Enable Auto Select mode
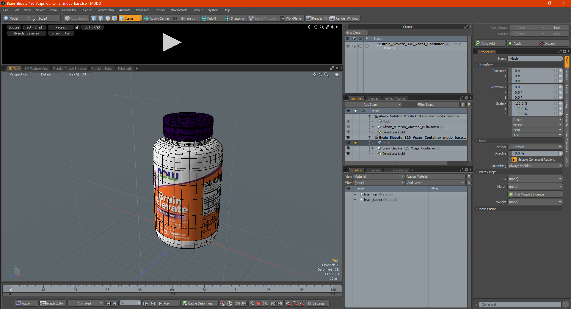This screenshot has width=571, height=309. [x=76, y=18]
